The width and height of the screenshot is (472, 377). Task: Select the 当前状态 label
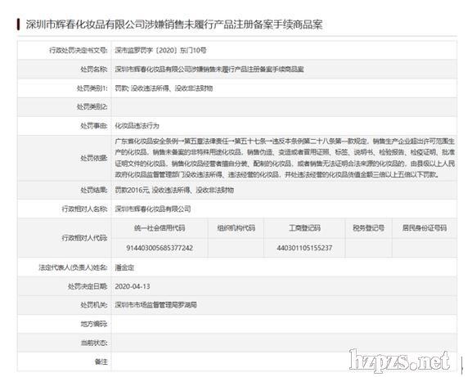[x=93, y=343]
